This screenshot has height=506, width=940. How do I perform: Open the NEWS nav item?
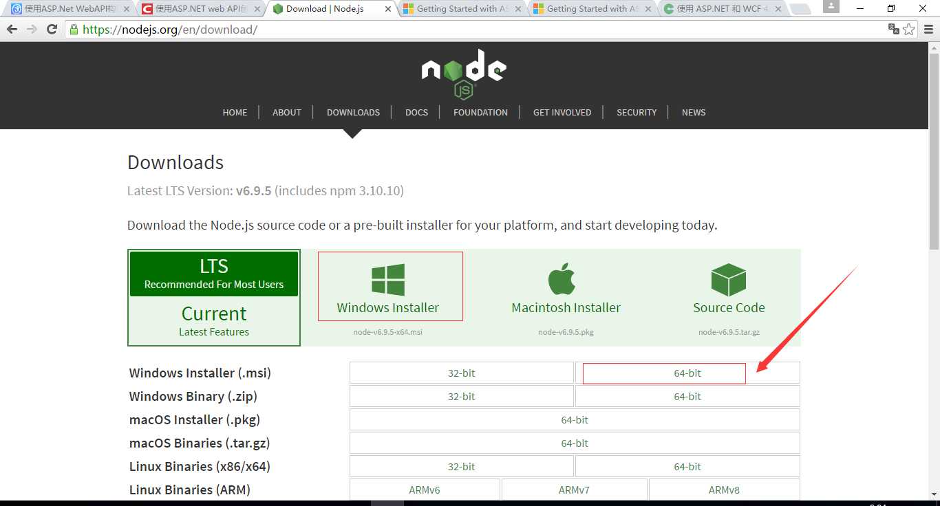click(x=694, y=112)
